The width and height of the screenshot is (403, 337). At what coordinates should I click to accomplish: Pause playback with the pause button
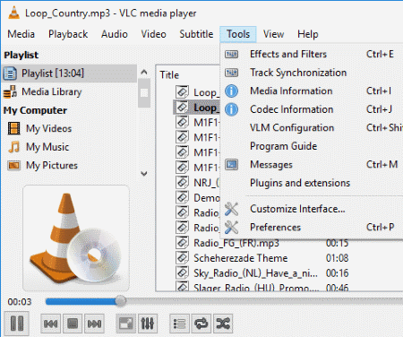pos(17,324)
